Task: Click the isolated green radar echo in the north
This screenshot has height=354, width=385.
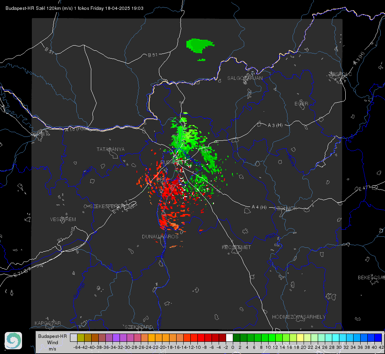Action: pyautogui.click(x=200, y=46)
